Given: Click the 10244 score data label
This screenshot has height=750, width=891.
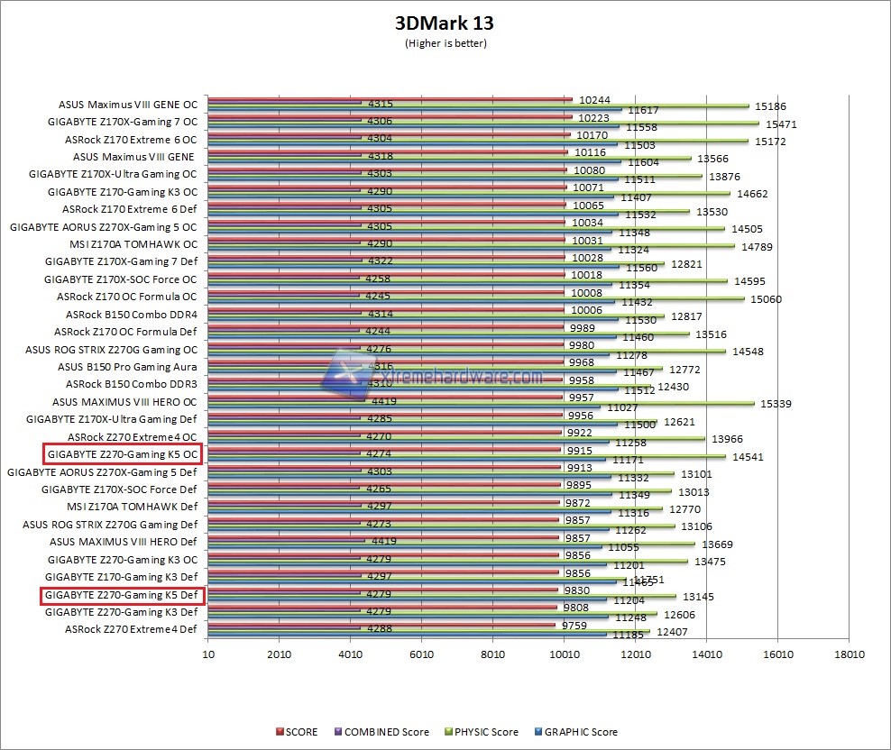Looking at the screenshot, I should point(594,100).
